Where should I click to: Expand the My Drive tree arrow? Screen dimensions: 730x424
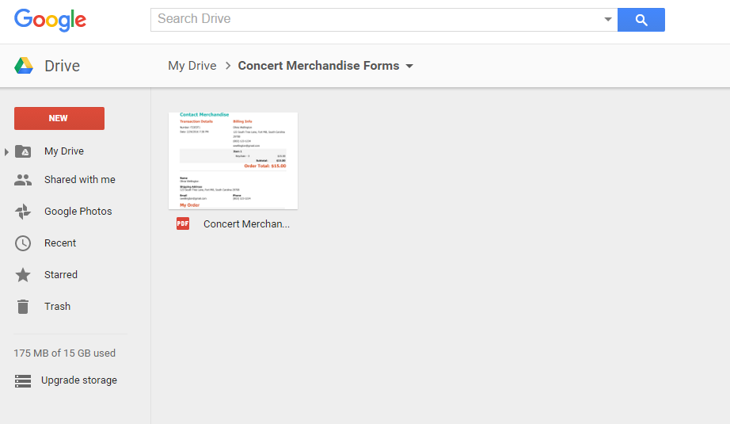pos(6,152)
